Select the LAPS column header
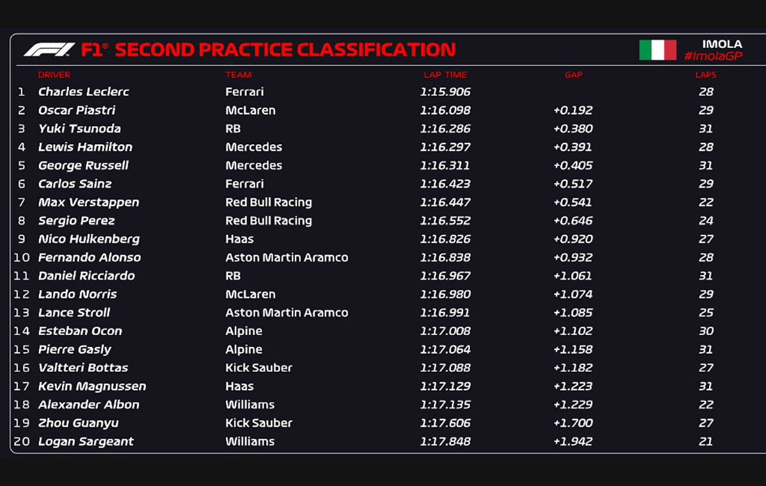 [x=705, y=75]
